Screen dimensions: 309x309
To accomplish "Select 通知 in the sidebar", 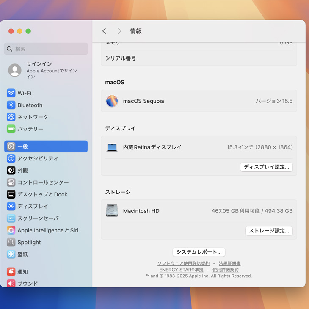I will point(46,272).
